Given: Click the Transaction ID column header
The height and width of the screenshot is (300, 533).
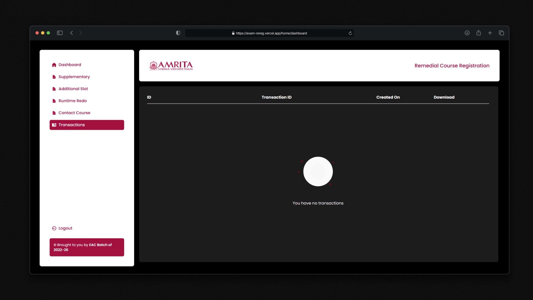Looking at the screenshot, I should [276, 97].
